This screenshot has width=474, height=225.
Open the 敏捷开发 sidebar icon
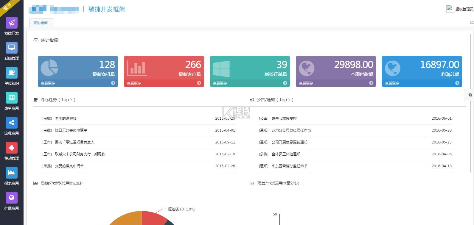pos(12,23)
